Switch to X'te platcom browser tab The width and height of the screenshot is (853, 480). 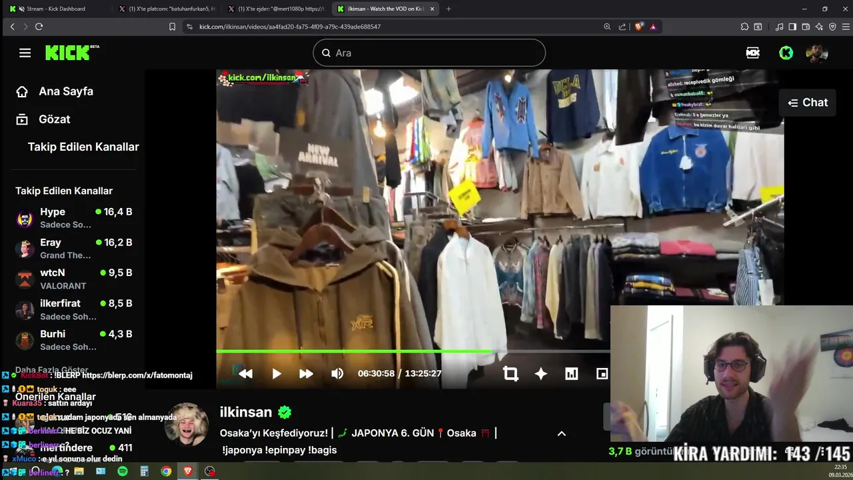tap(165, 9)
